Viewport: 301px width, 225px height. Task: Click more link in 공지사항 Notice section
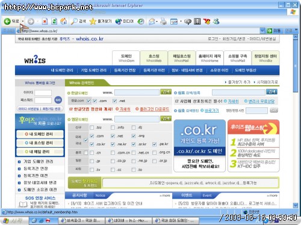[165, 196]
